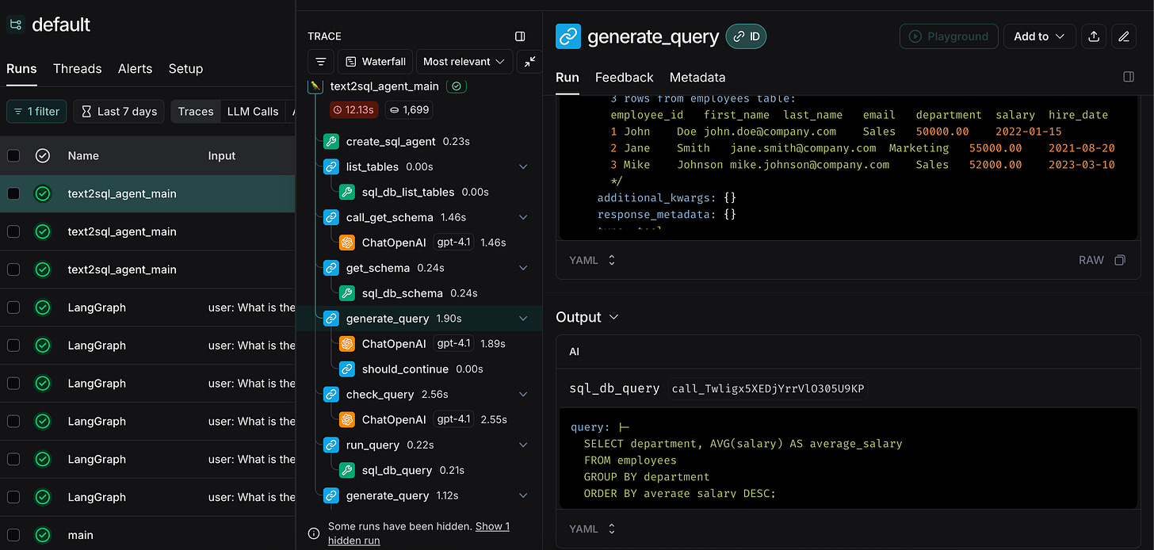The image size is (1154, 550).
Task: Click the edit pencil icon in the header
Action: point(1123,36)
